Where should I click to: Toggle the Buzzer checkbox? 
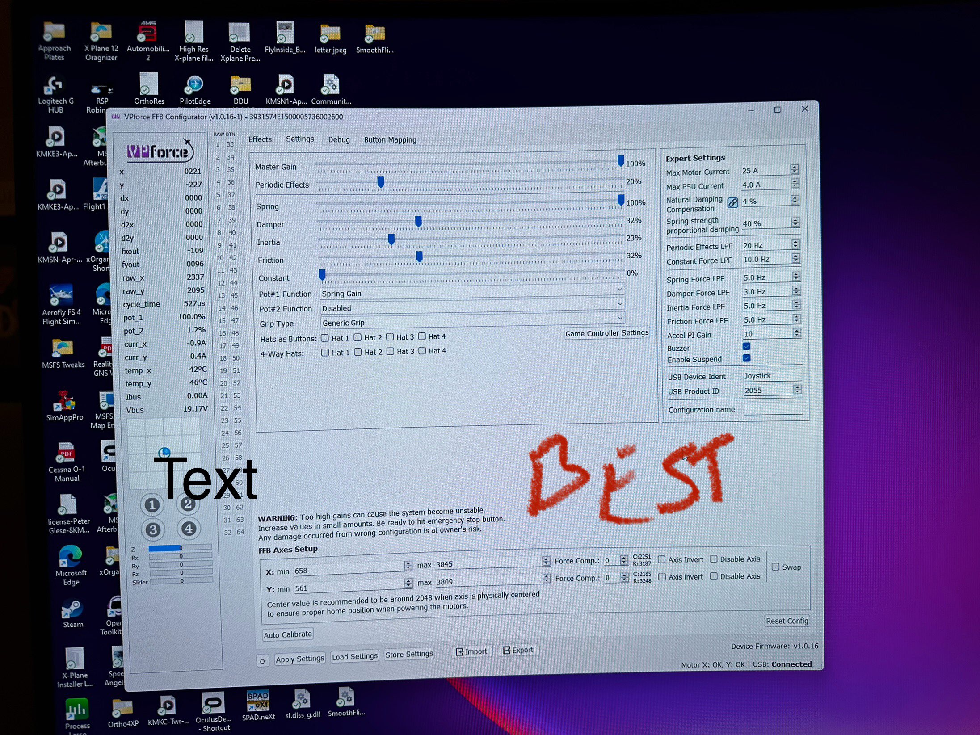[746, 346]
